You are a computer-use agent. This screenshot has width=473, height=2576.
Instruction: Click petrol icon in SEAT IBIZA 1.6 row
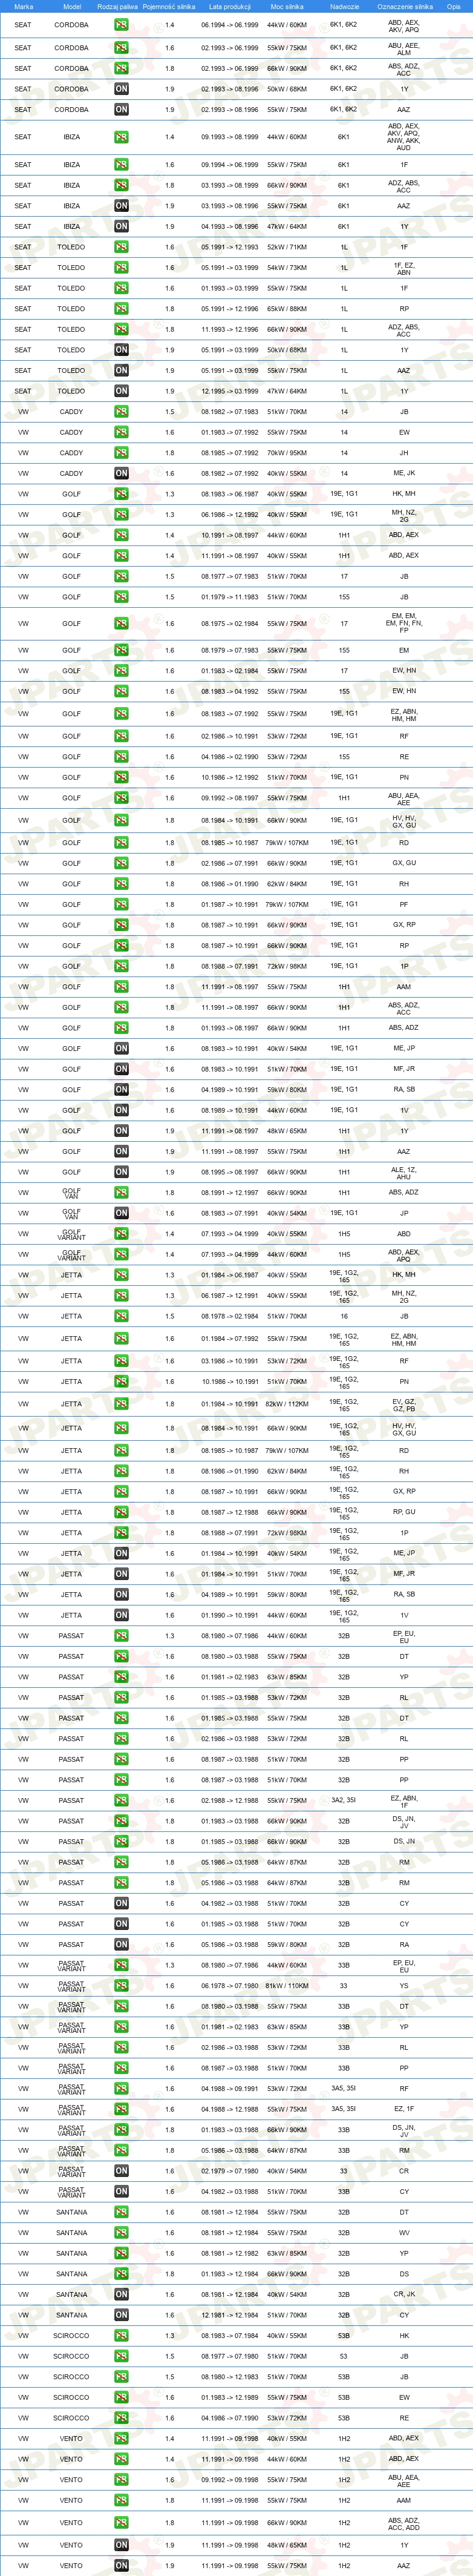[121, 165]
